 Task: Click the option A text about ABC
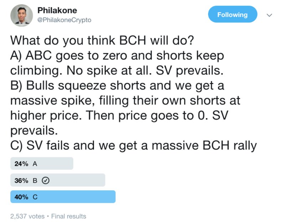pyautogui.click(x=117, y=63)
